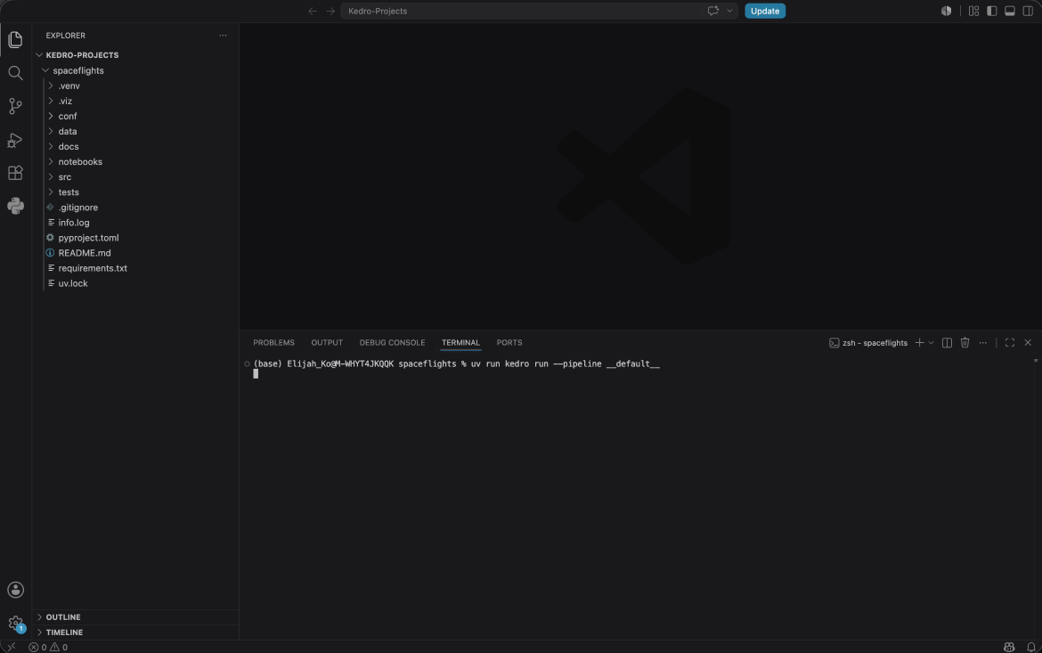Open the pyproject.toml file
Image resolution: width=1042 pixels, height=653 pixels.
(135, 237)
